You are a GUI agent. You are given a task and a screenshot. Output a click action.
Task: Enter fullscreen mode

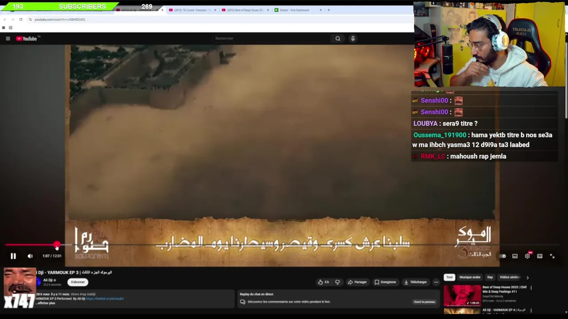click(552, 256)
